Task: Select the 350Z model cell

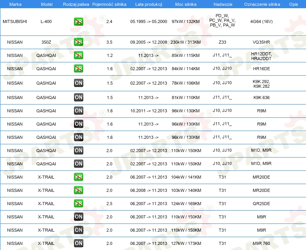Action: pyautogui.click(x=46, y=42)
